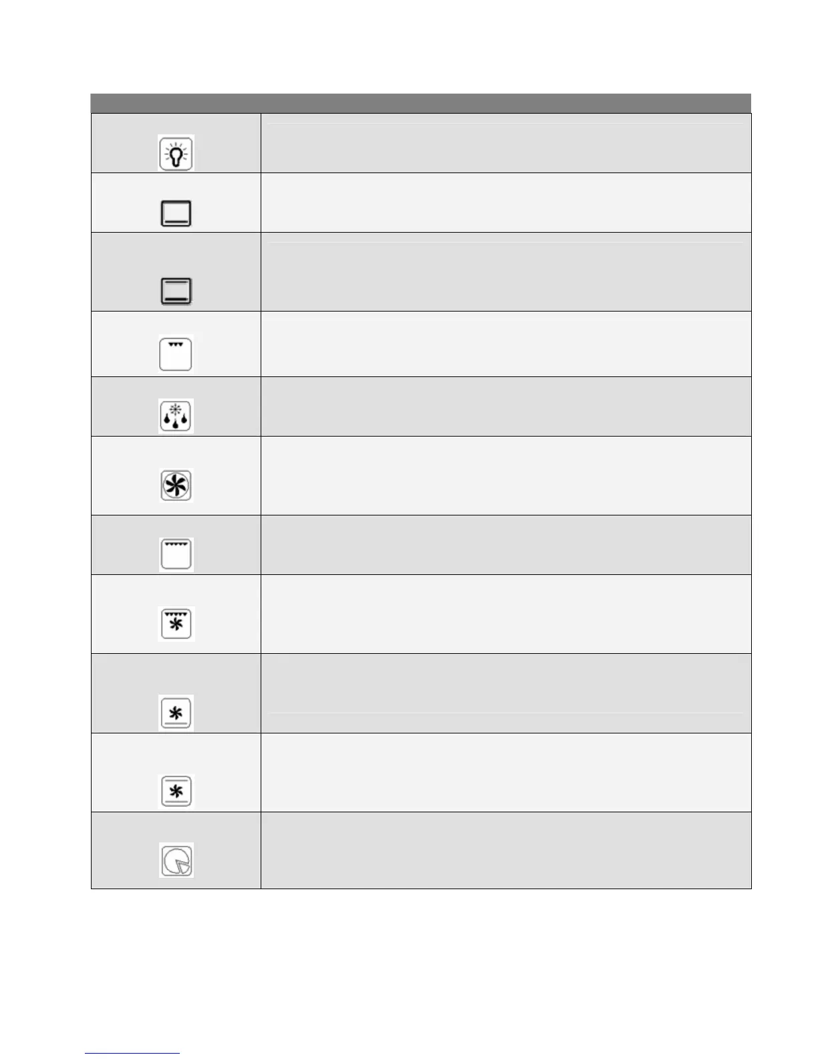Click the full grill icon with five triangles
Viewport: 818px width, 1059px height.
(176, 554)
